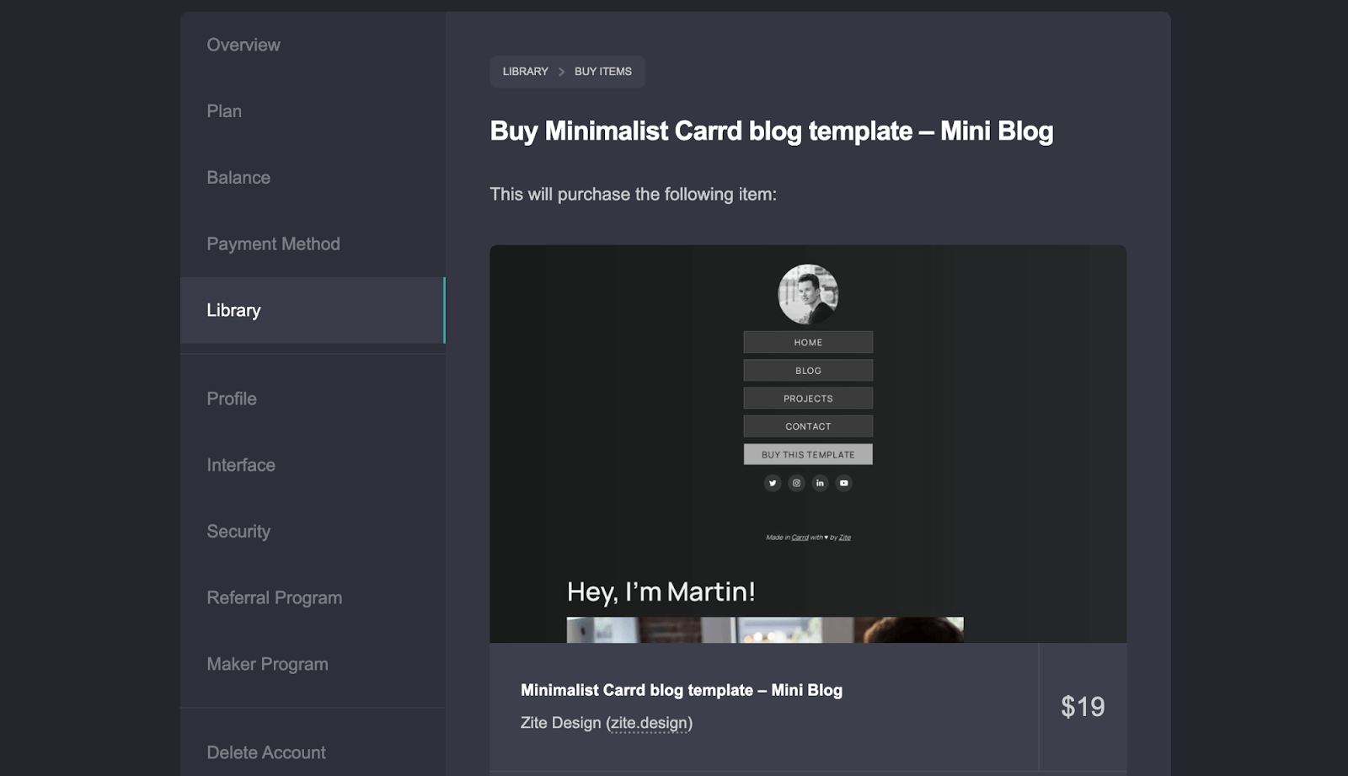Image resolution: width=1348 pixels, height=776 pixels.
Task: Open the zite.design link
Action: click(649, 723)
